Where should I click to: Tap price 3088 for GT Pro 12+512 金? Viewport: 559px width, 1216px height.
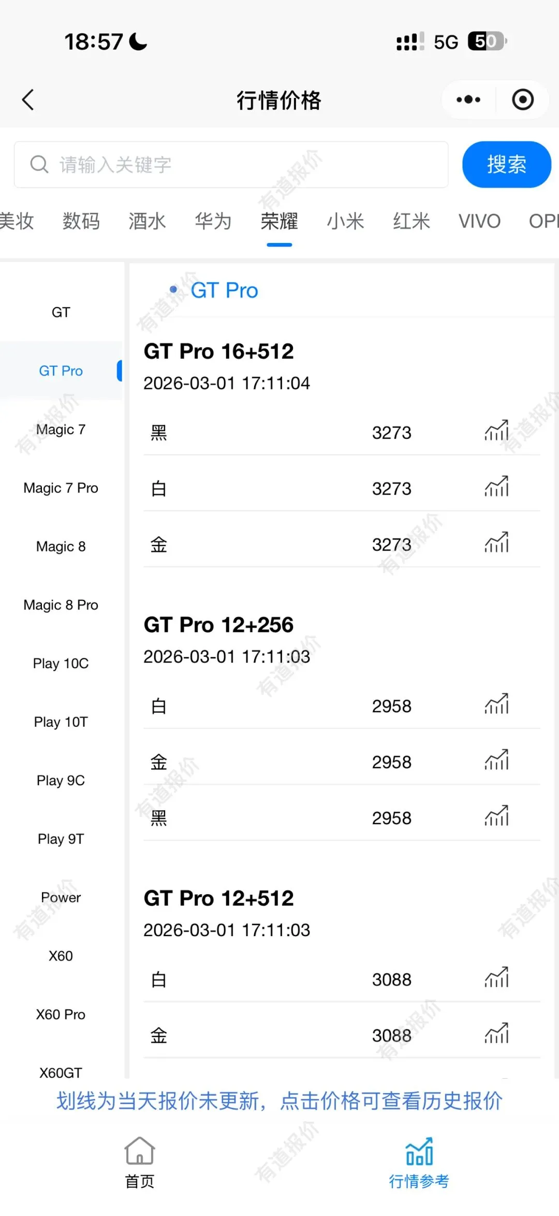(x=392, y=1036)
